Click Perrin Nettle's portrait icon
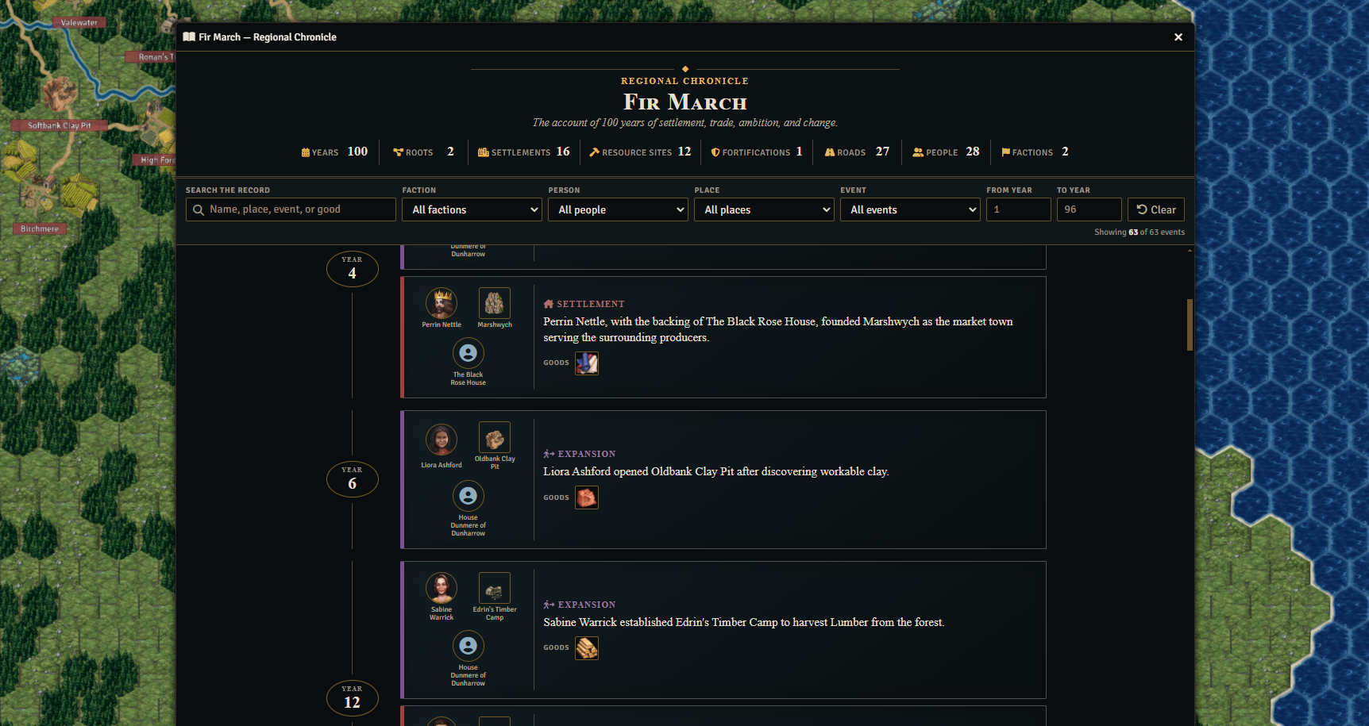Image resolution: width=1369 pixels, height=726 pixels. tap(442, 303)
